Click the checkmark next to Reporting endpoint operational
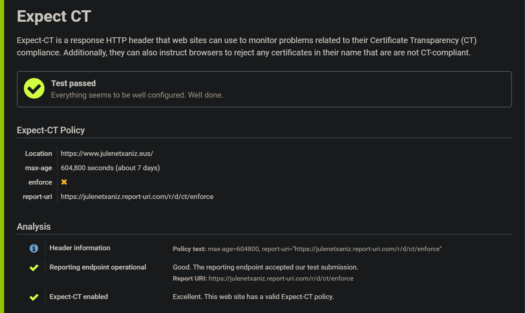Screen dimensions: 525x313 34,268
